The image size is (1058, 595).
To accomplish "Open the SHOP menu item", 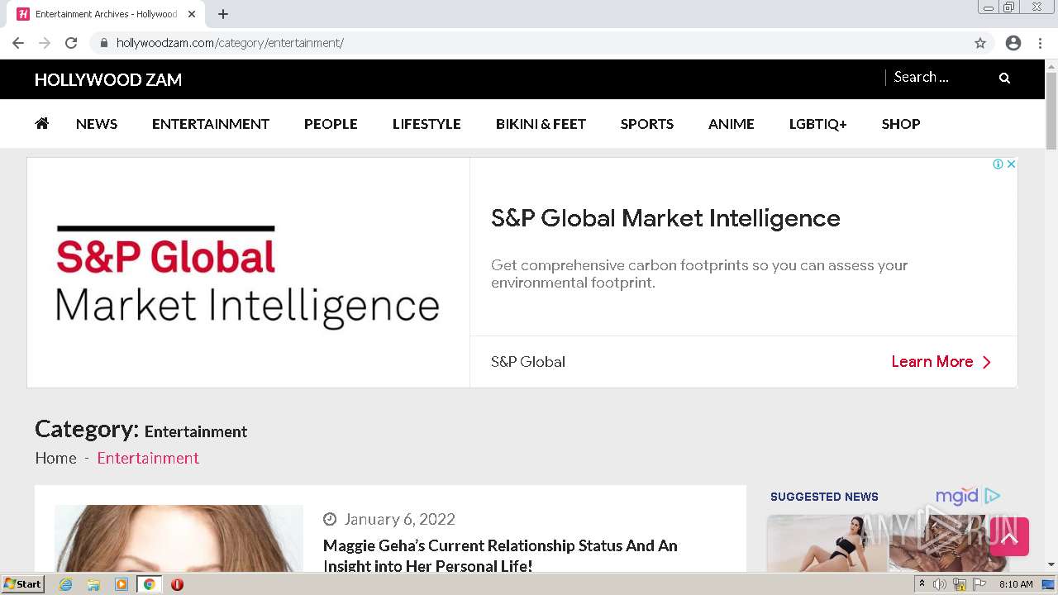I will coord(901,124).
